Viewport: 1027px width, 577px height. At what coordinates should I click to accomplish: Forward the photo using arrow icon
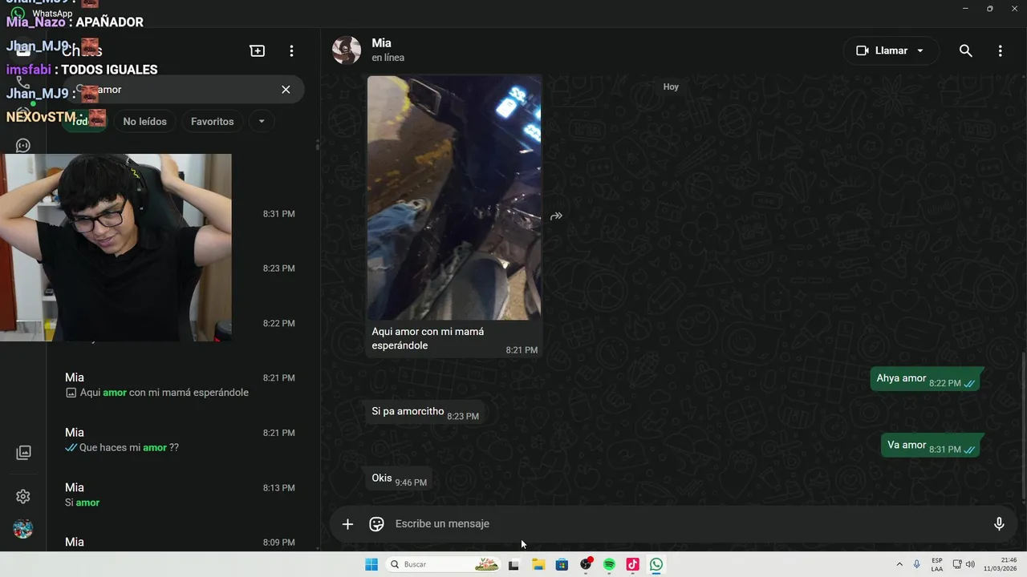556,216
